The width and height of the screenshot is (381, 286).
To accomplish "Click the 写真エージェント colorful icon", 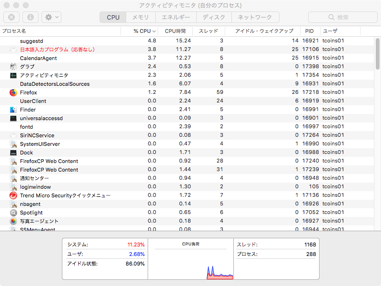I will coord(13,221).
